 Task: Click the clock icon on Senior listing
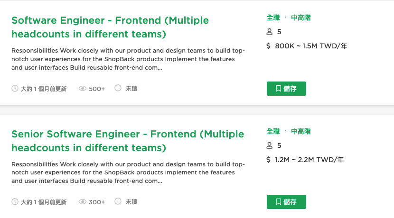pyautogui.click(x=15, y=202)
